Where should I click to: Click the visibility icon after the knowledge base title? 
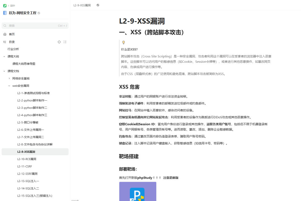click(39, 13)
